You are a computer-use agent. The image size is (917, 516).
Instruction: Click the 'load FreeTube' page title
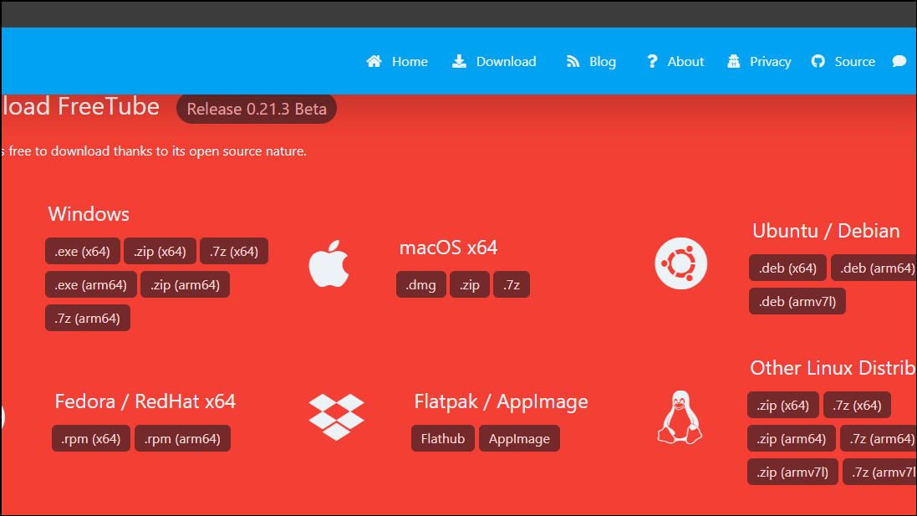(81, 106)
